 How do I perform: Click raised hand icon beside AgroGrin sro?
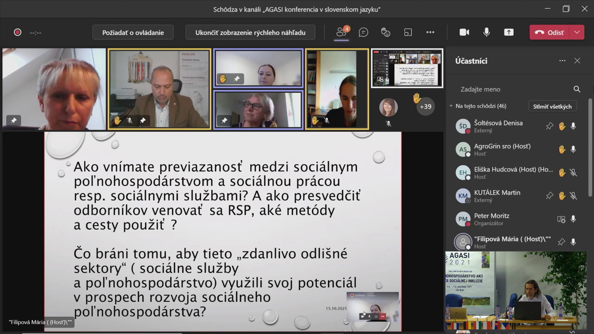562,149
